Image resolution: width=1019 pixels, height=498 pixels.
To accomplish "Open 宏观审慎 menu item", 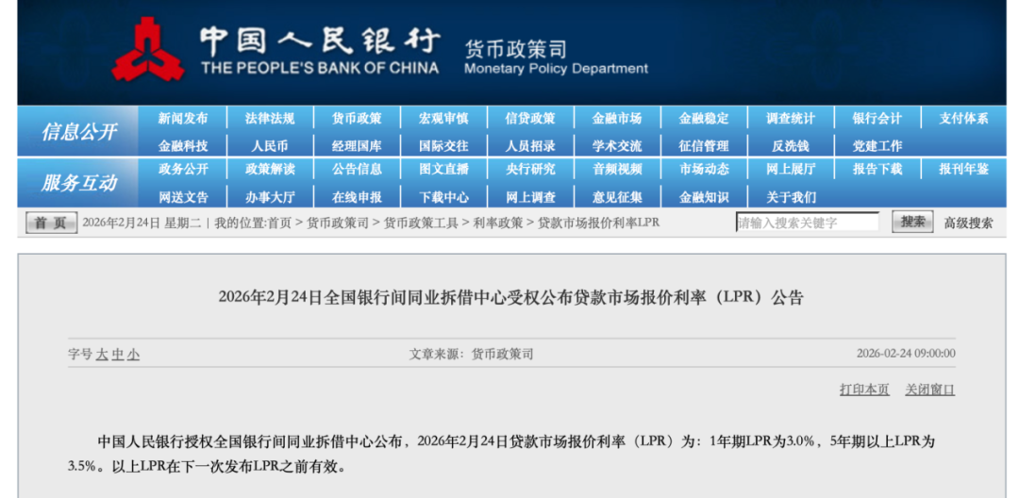I will click(443, 118).
